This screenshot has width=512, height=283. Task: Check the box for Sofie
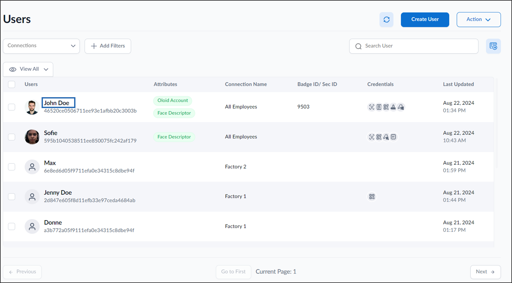pos(11,137)
